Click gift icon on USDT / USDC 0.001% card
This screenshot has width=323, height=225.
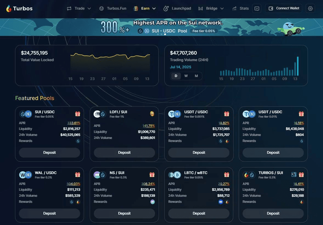(227, 114)
